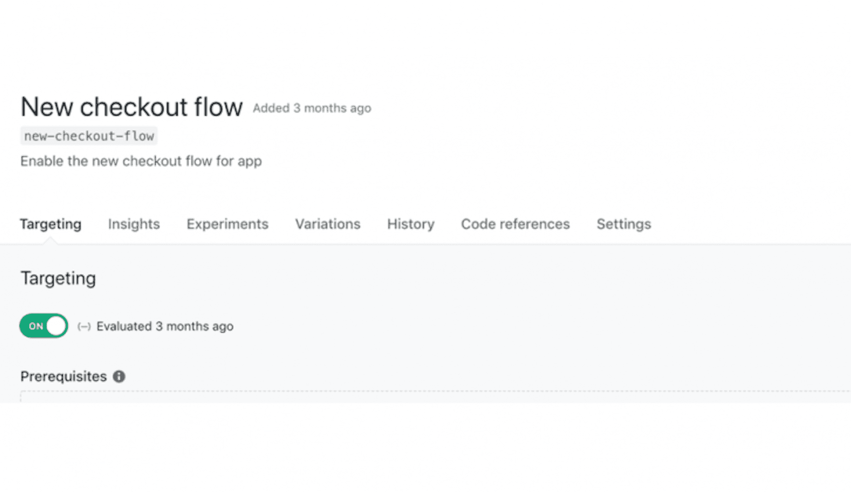Switch to the Insights tab
The height and width of the screenshot is (492, 851).
(133, 224)
